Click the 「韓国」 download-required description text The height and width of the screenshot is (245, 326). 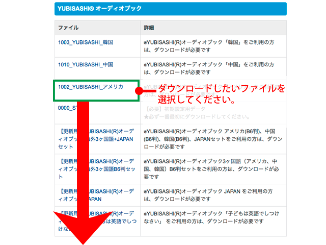coord(209,46)
